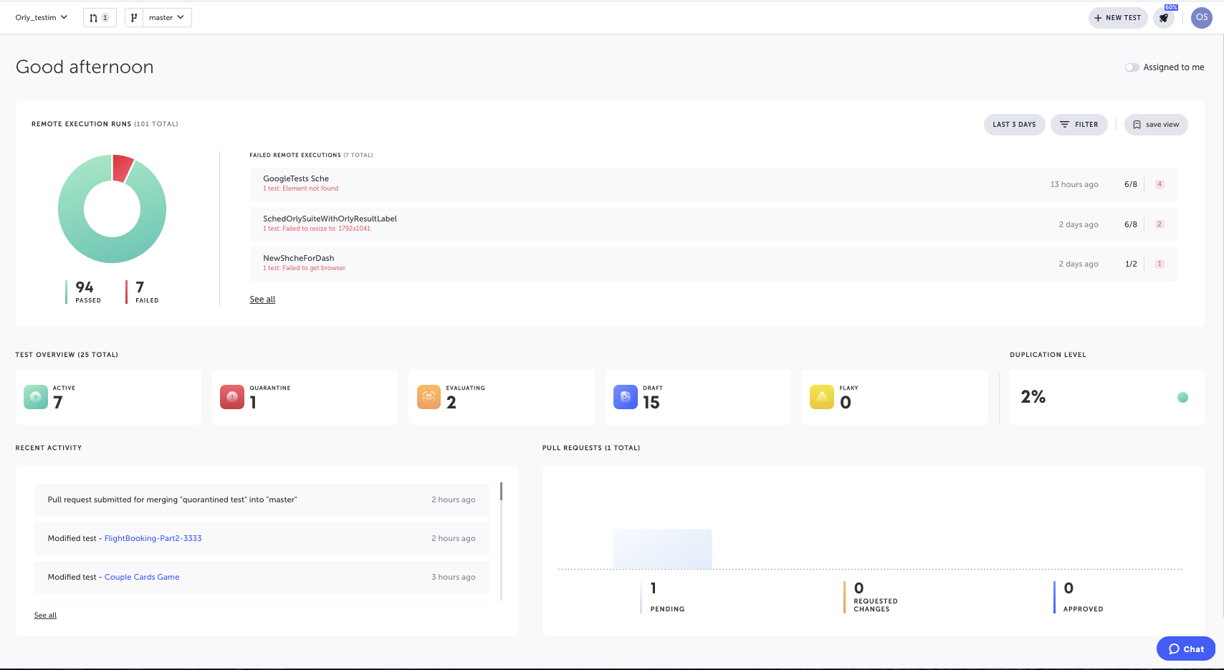Click the notification bell with 60% badge
Viewport: 1224px width, 670px height.
pyautogui.click(x=1163, y=18)
